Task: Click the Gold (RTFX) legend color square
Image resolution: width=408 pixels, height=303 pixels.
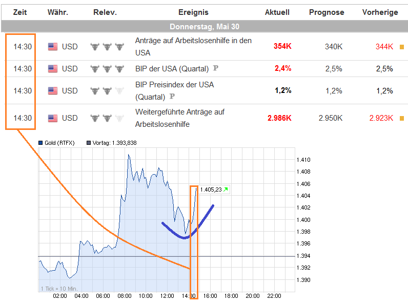Action: (x=40, y=143)
